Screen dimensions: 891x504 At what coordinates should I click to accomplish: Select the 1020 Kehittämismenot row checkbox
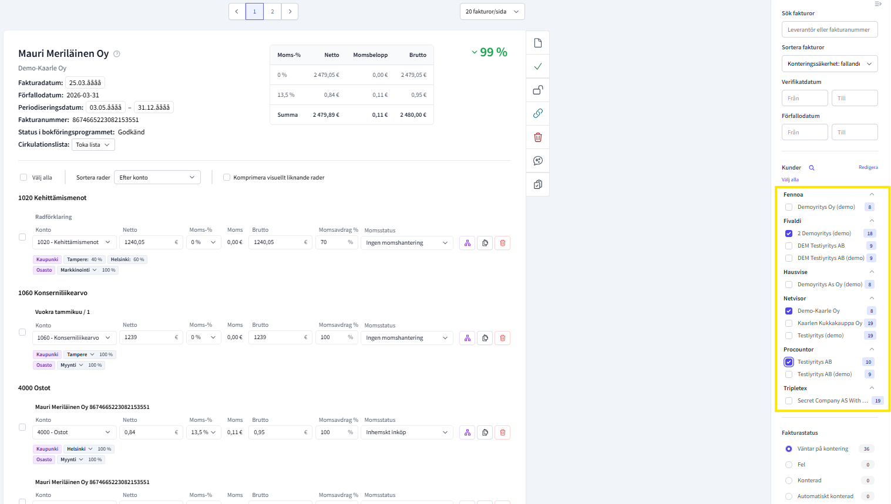(22, 237)
